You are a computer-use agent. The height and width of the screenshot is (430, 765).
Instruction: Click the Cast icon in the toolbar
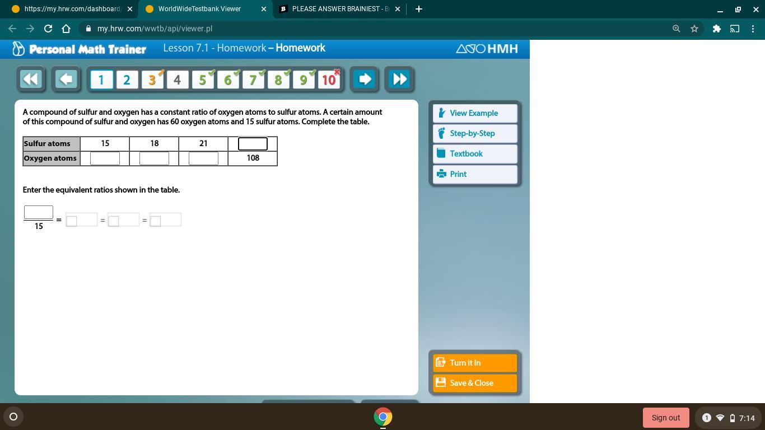[x=734, y=28]
